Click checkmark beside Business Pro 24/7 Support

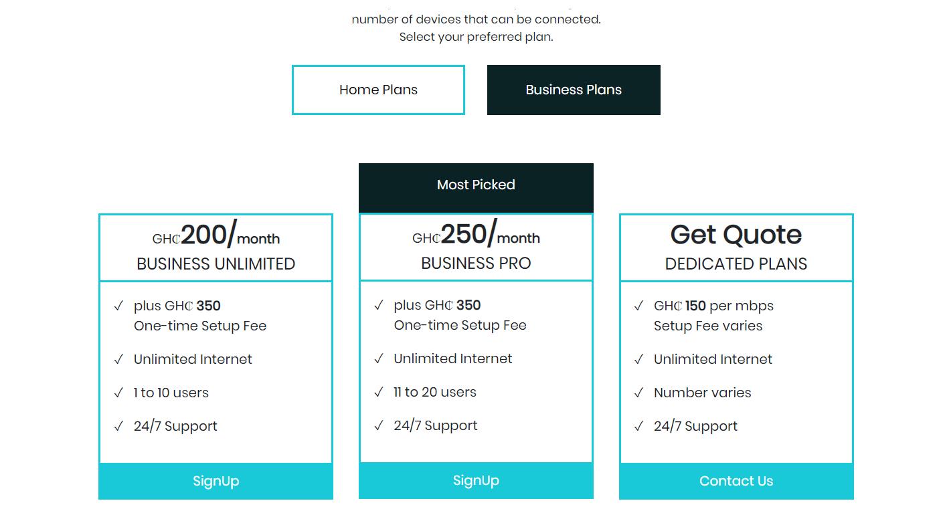(x=379, y=425)
